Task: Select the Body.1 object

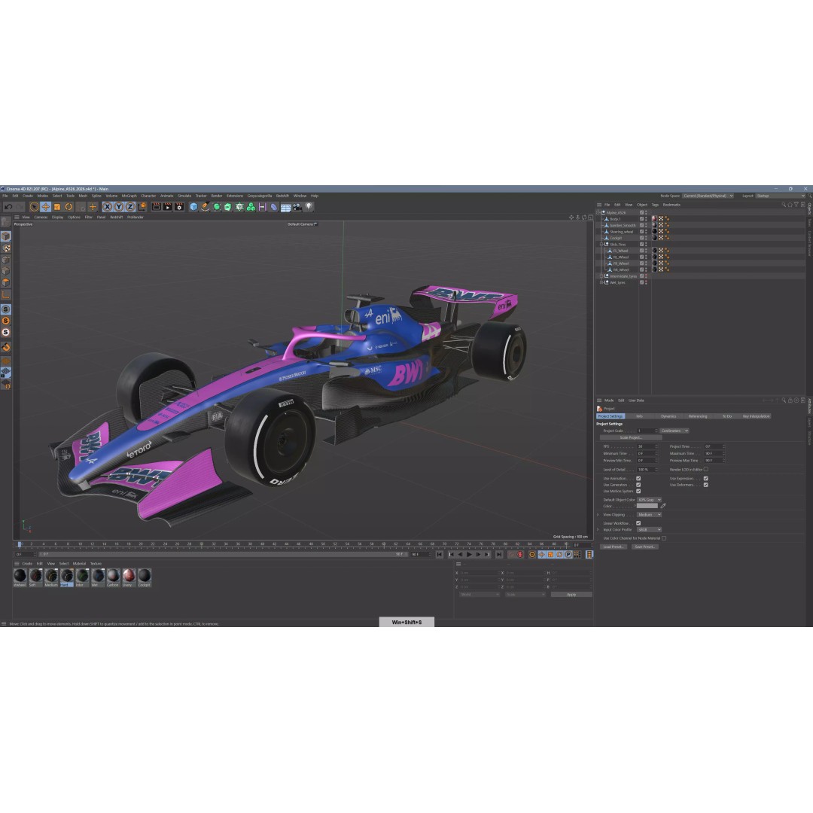Action: click(615, 219)
